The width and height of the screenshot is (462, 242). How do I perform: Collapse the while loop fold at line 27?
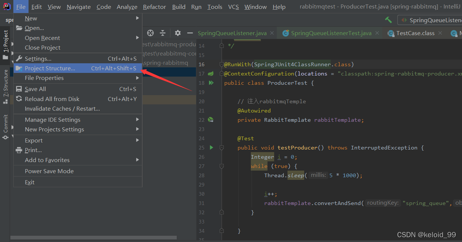222,166
